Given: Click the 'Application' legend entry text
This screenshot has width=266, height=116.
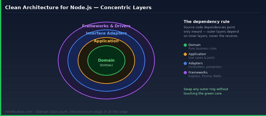Looking at the screenshot, I should (197, 54).
